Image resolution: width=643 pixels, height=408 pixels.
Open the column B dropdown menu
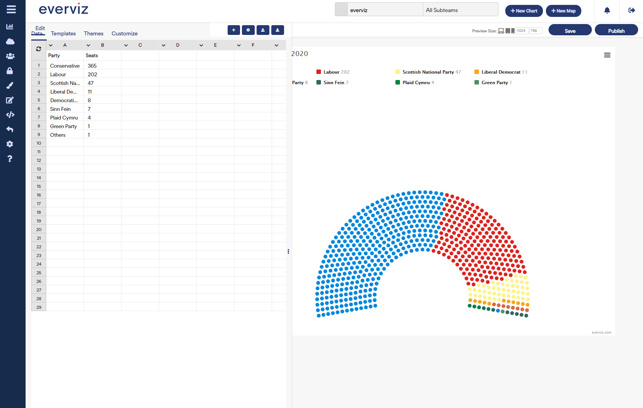click(x=88, y=45)
